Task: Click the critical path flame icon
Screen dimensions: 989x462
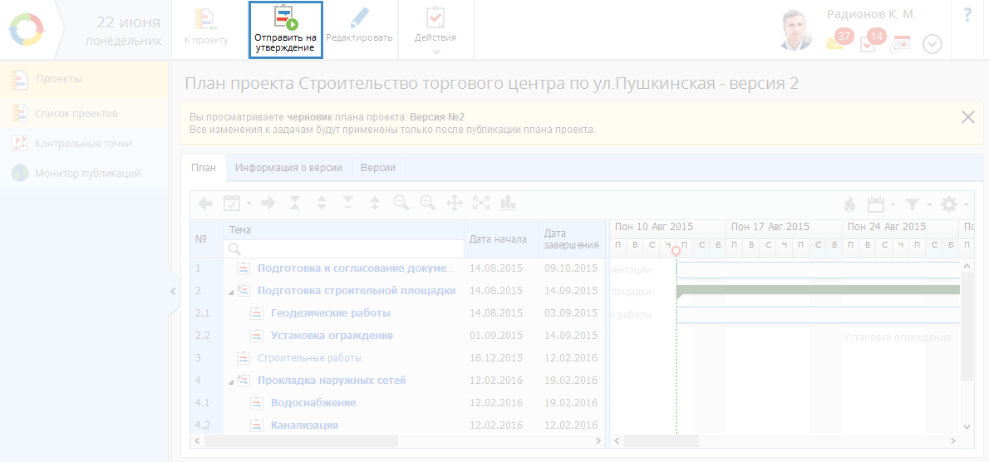Action: pyautogui.click(x=849, y=204)
